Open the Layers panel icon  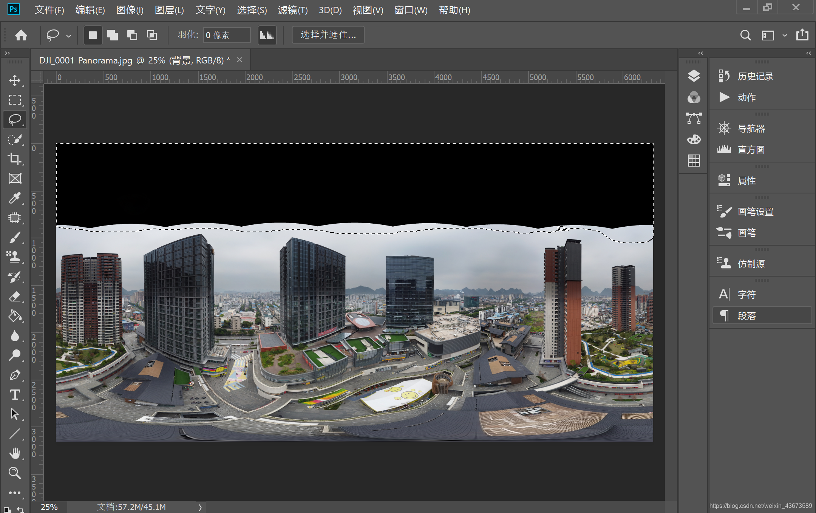click(x=694, y=76)
